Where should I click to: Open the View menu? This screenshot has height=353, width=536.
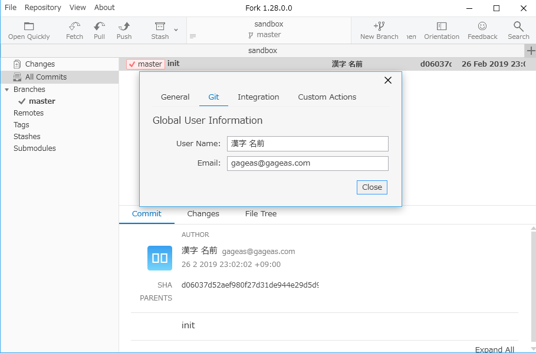[x=78, y=8]
